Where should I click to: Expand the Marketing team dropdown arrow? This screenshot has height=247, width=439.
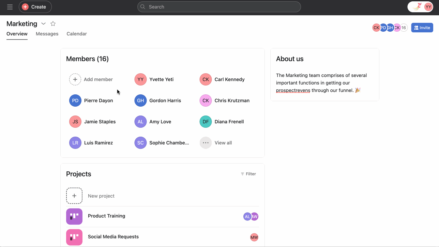[x=43, y=24]
